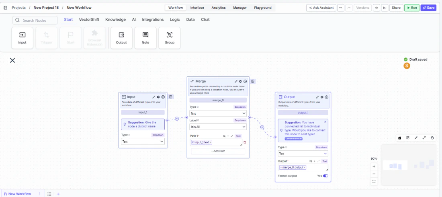
Task: Switch to the Interface tab
Action: click(x=197, y=8)
